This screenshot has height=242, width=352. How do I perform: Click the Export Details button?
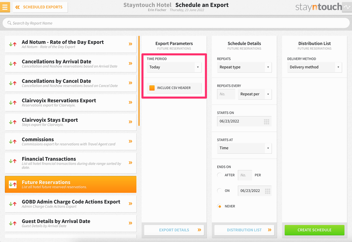[174, 230]
